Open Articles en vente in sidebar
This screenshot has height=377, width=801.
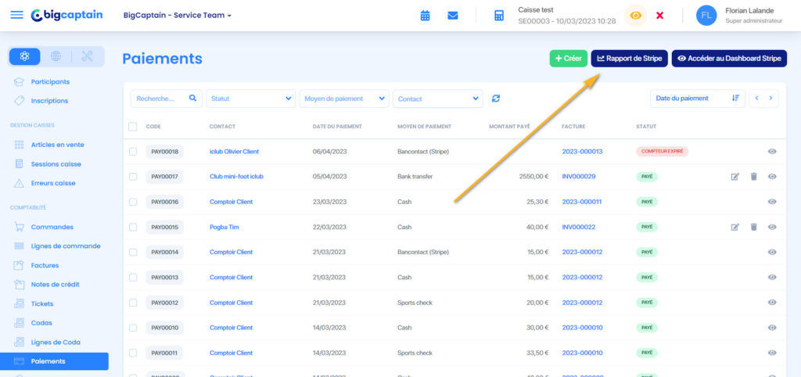point(57,145)
